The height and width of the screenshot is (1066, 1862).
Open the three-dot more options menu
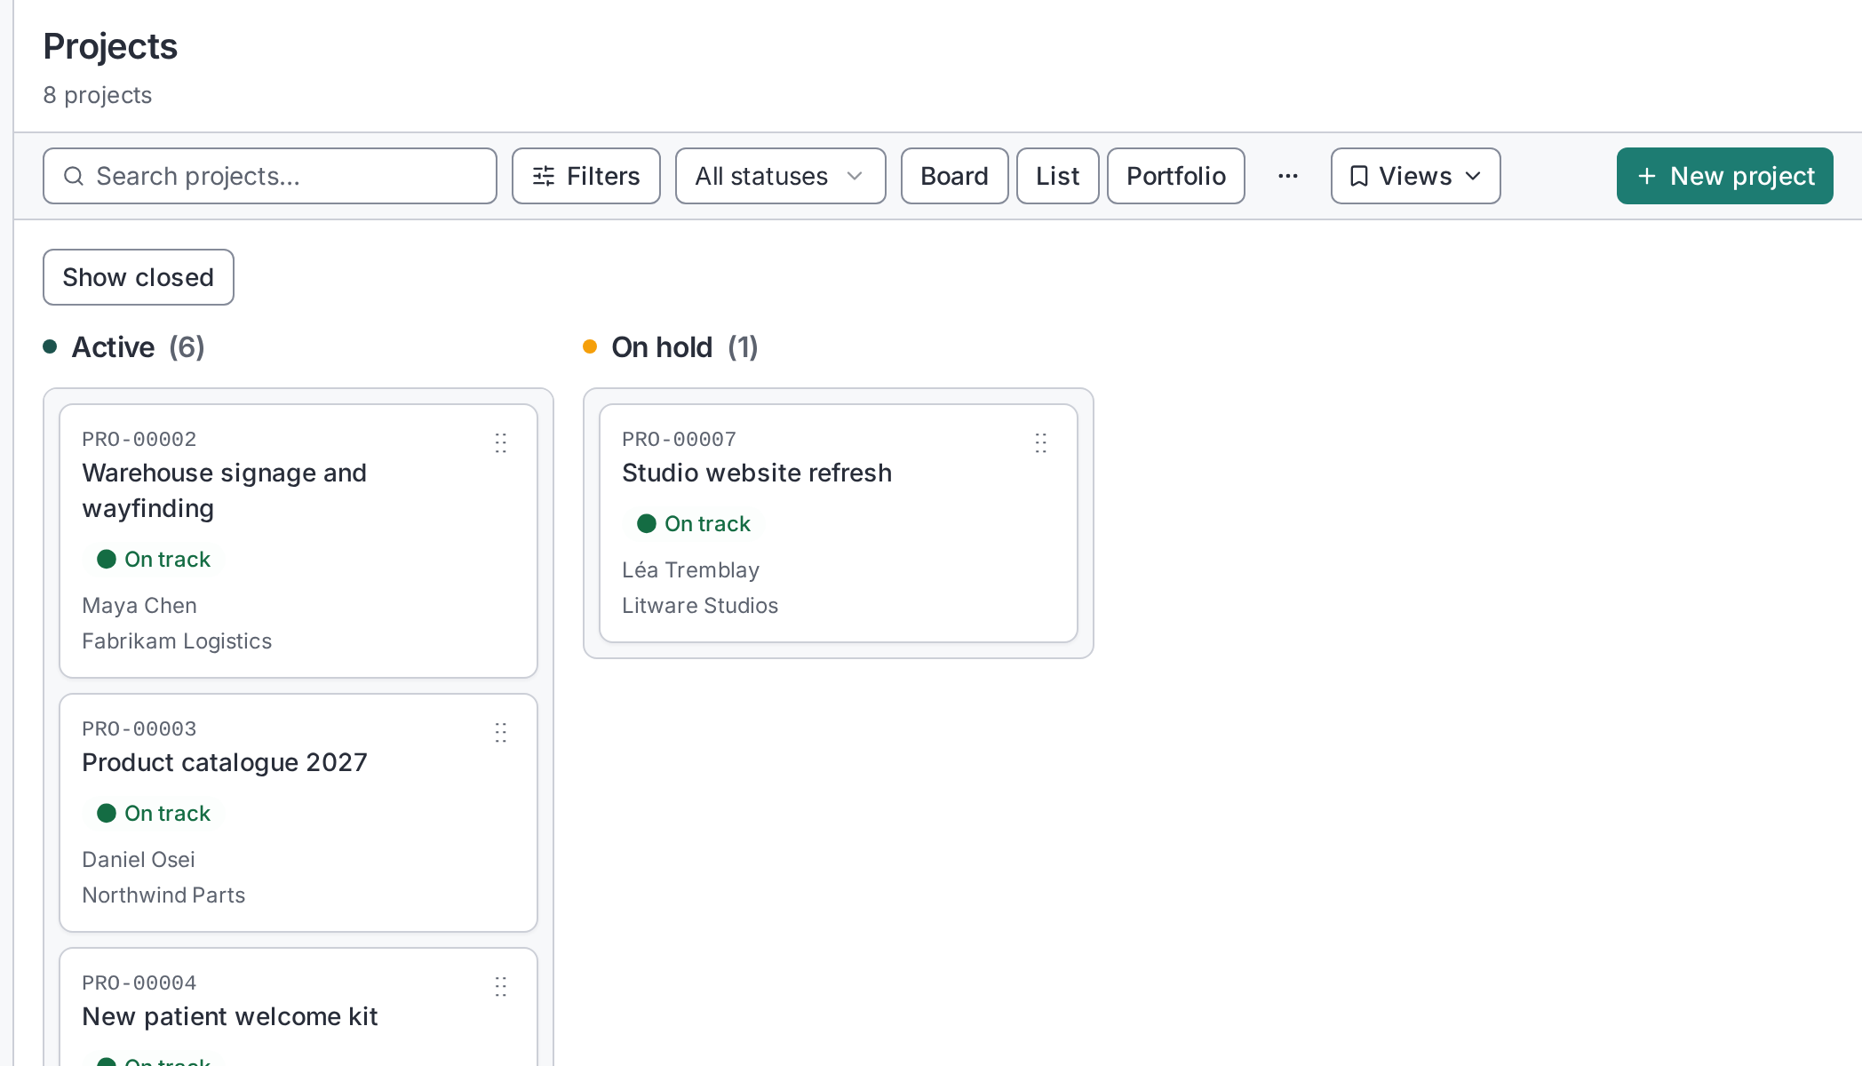coord(1288,176)
